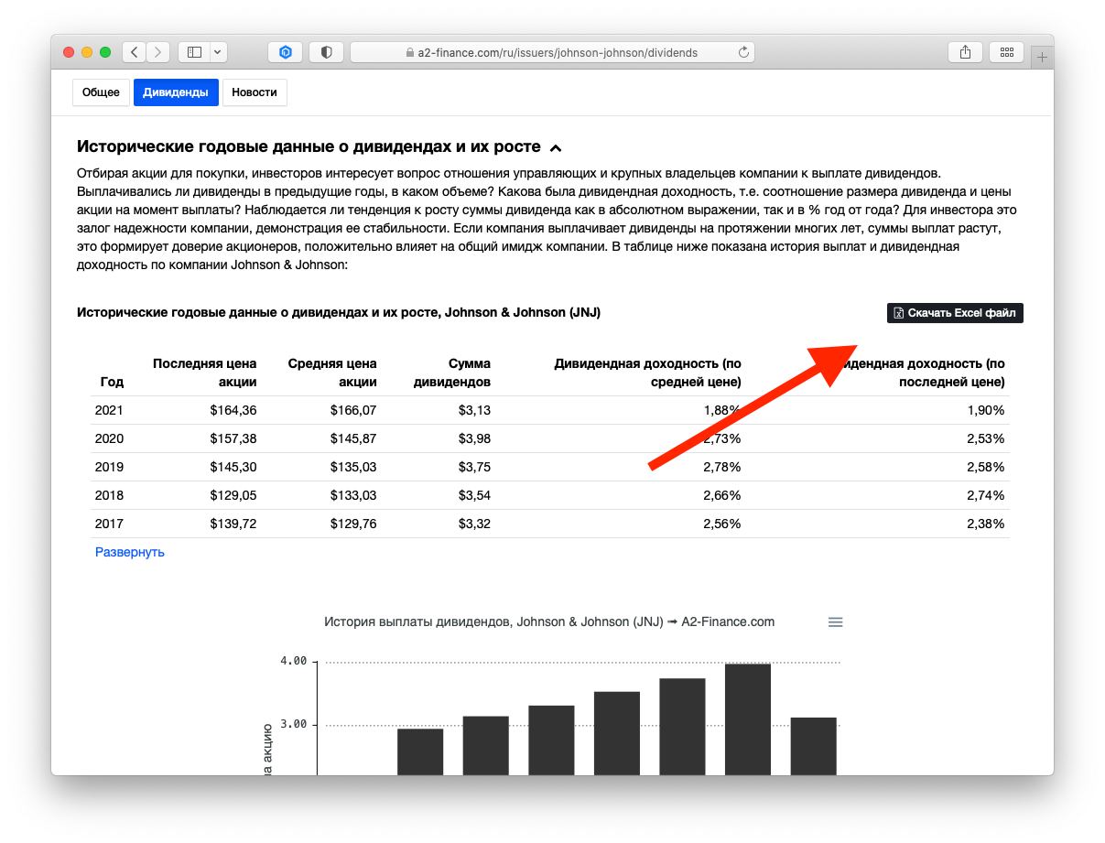Image resolution: width=1105 pixels, height=843 pixels.
Task: Open the Safari share menu
Action: [965, 52]
